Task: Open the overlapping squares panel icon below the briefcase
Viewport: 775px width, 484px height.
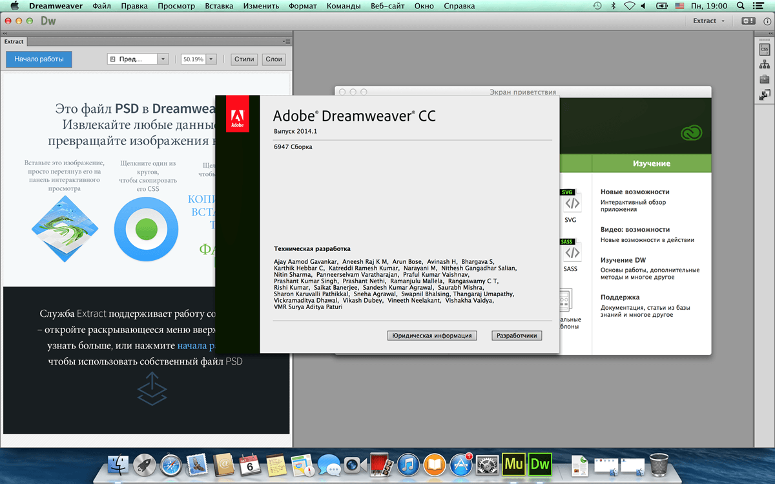Action: (765, 95)
